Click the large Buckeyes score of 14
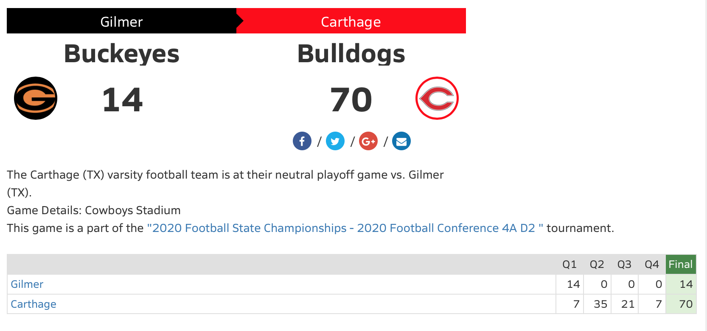The height and width of the screenshot is (331, 707). [122, 100]
